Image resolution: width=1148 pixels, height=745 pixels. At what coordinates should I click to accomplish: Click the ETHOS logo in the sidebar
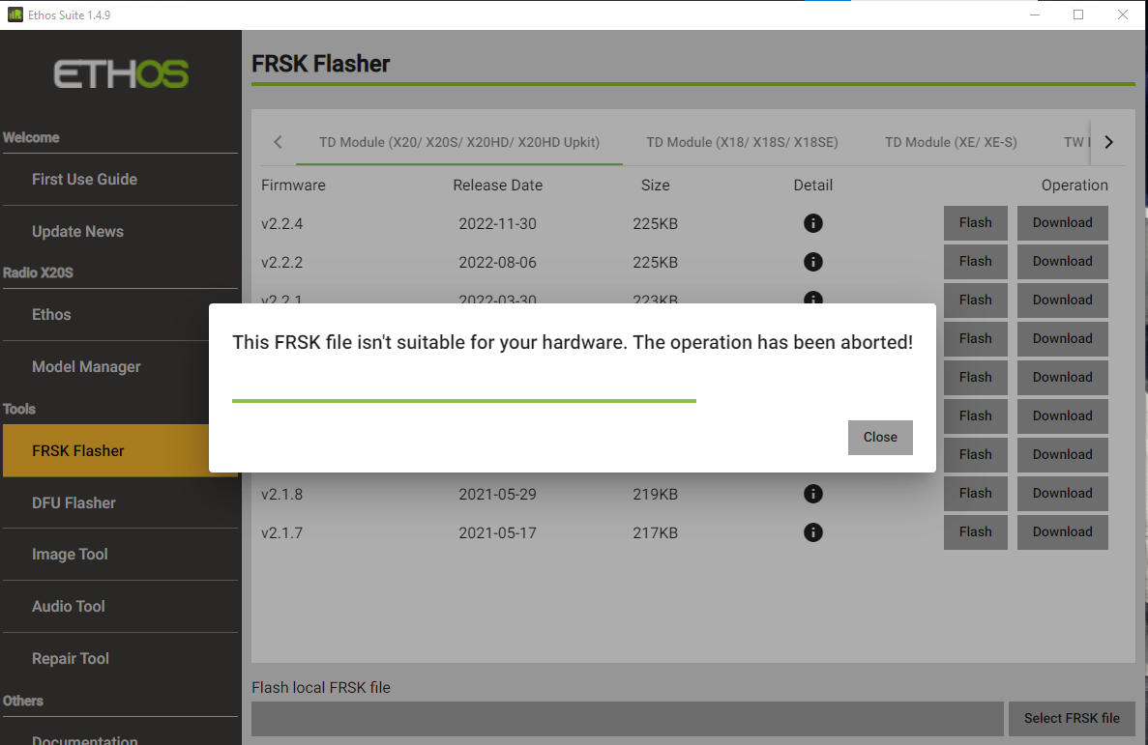tap(120, 74)
